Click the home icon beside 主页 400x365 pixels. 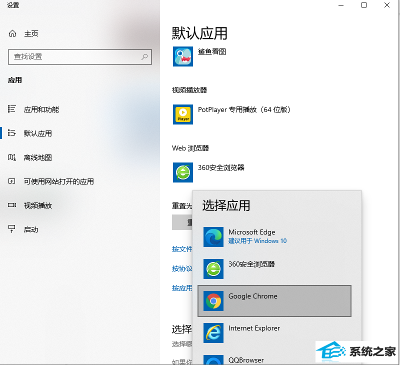[12, 33]
